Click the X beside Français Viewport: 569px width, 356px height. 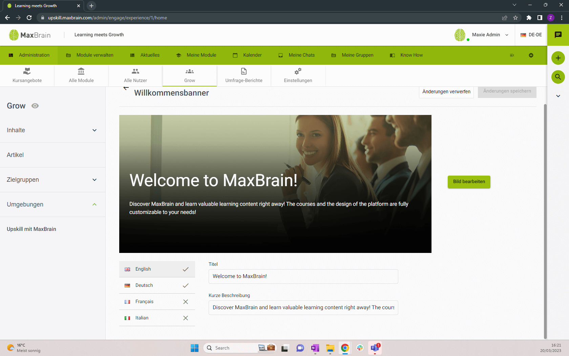click(186, 302)
